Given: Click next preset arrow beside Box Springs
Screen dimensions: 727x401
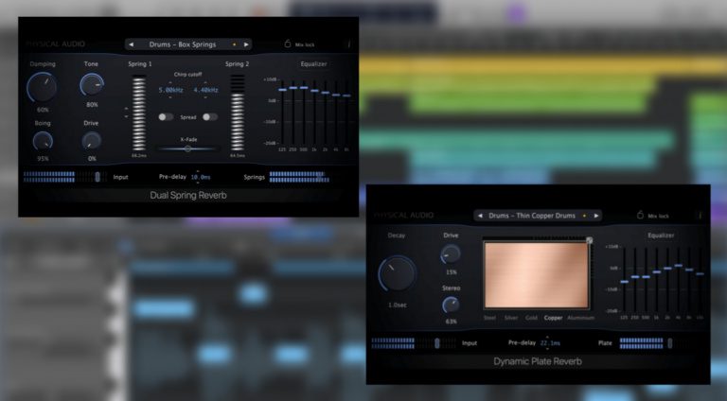Looking at the screenshot, I should coord(246,44).
